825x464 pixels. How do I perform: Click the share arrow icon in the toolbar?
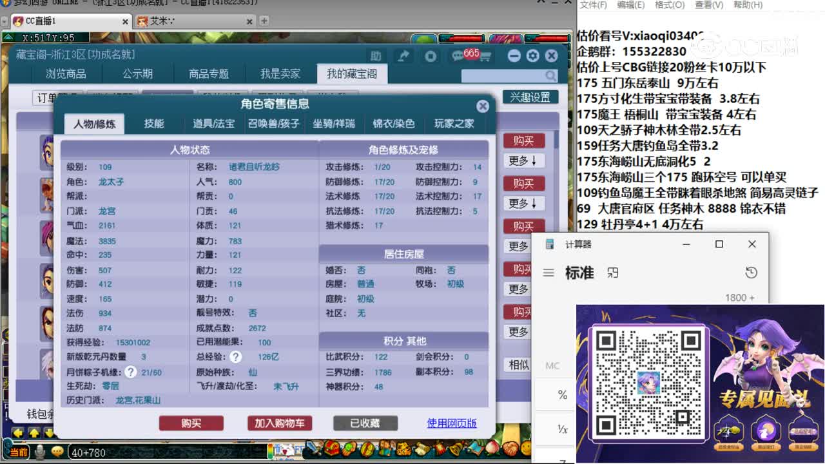(403, 56)
